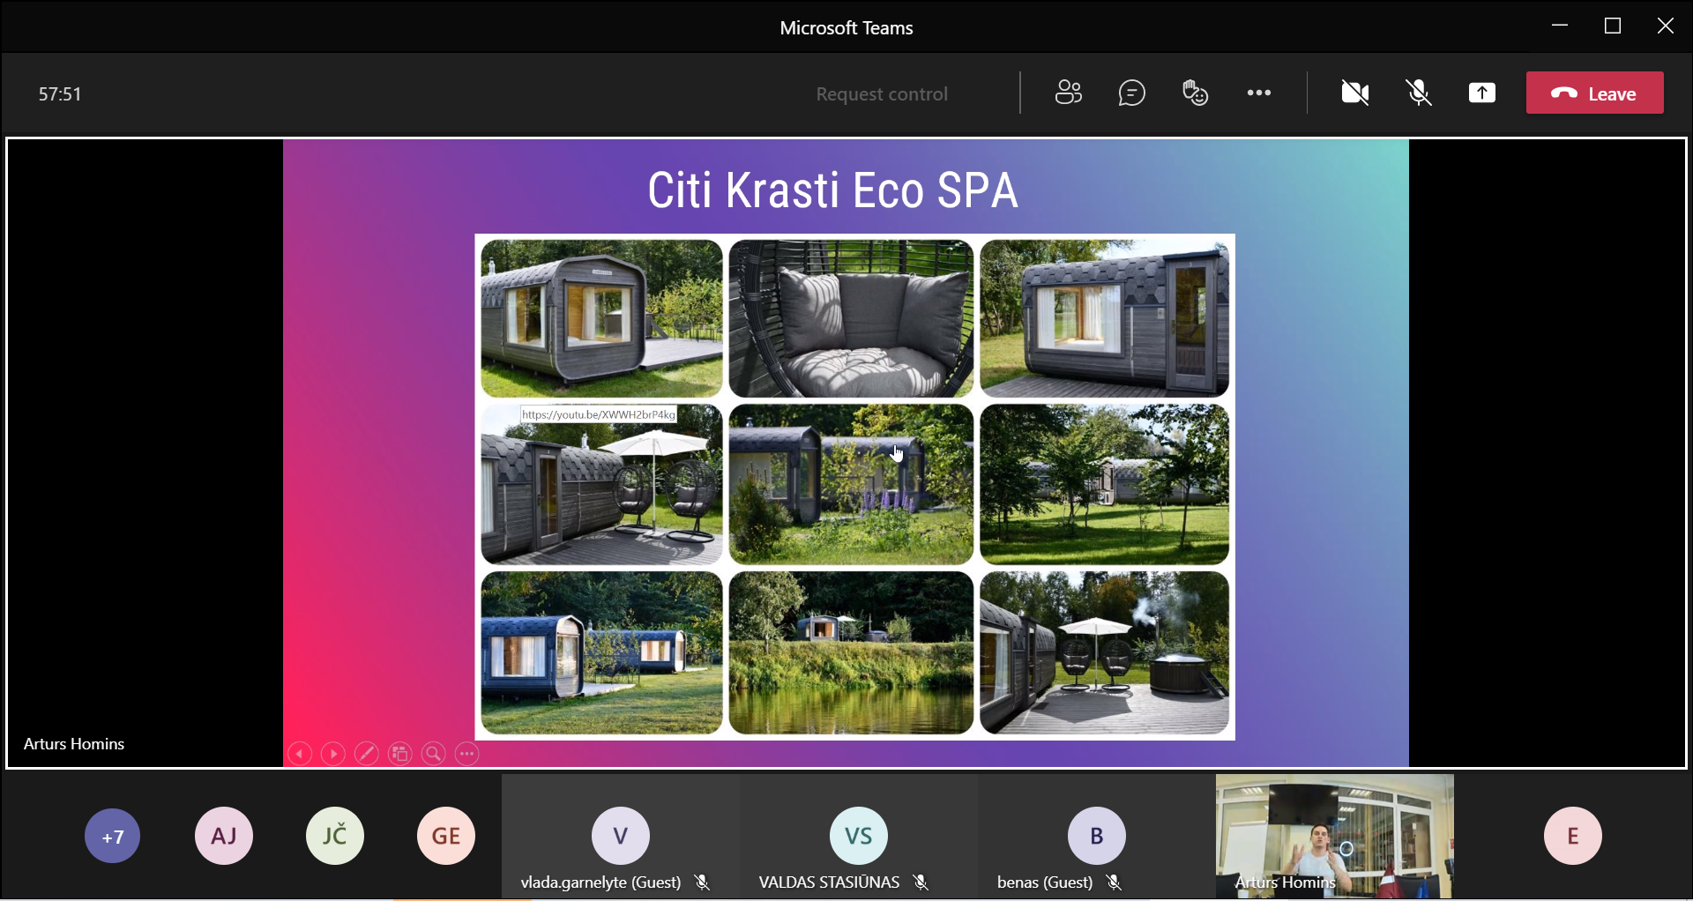Image resolution: width=1693 pixels, height=901 pixels.
Task: Leave the meeting
Action: click(x=1595, y=93)
